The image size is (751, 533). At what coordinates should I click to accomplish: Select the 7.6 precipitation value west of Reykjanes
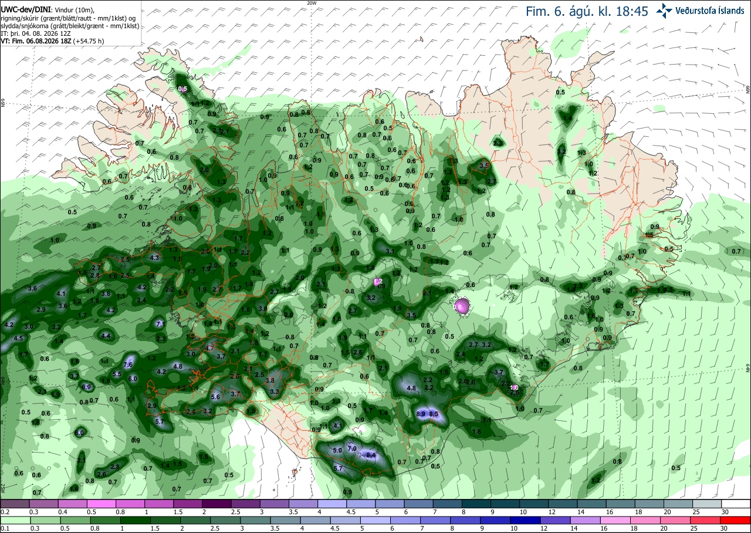tap(128, 365)
